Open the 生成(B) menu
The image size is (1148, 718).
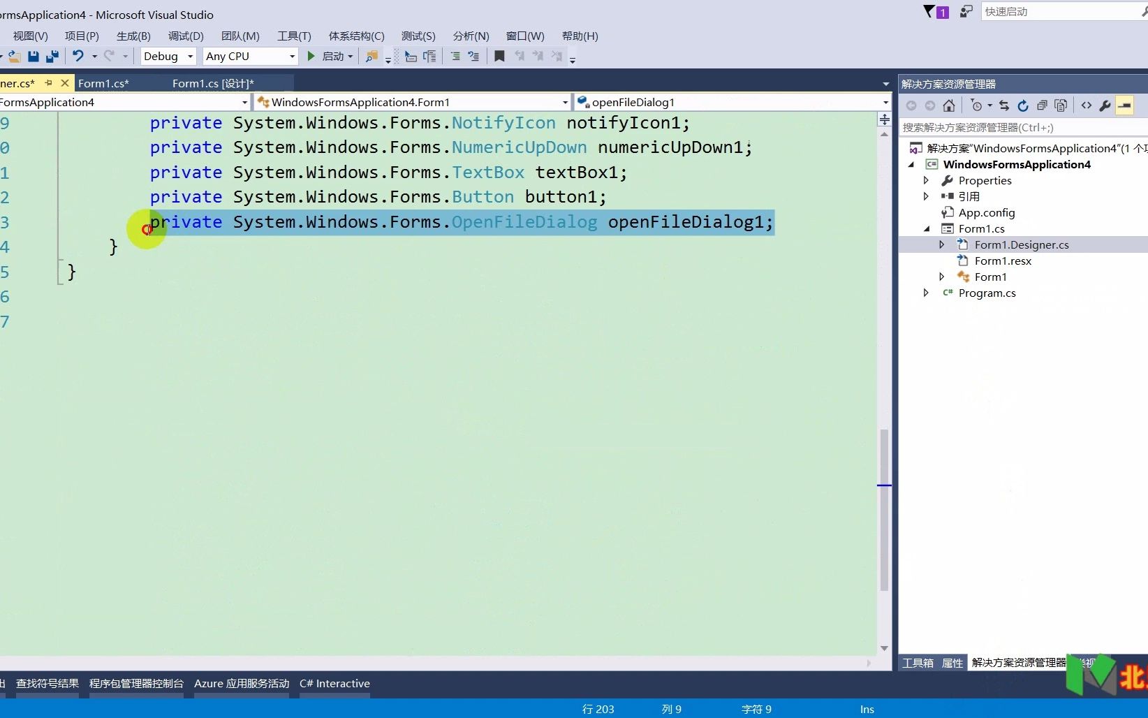[133, 36]
